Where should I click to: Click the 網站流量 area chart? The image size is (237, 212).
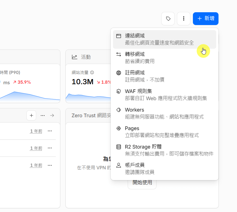coord(88,98)
